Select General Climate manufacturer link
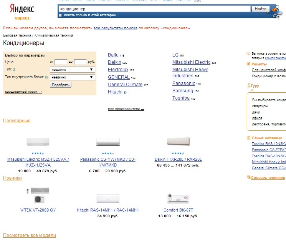Screen dimensions: 286x240 click(125, 85)
